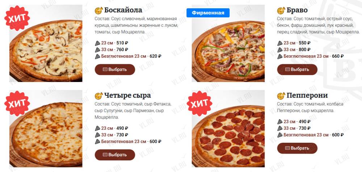The width and height of the screenshot is (362, 172).
Task: Click ХИТ badge on Пепперони pizza
Action: [199, 103]
